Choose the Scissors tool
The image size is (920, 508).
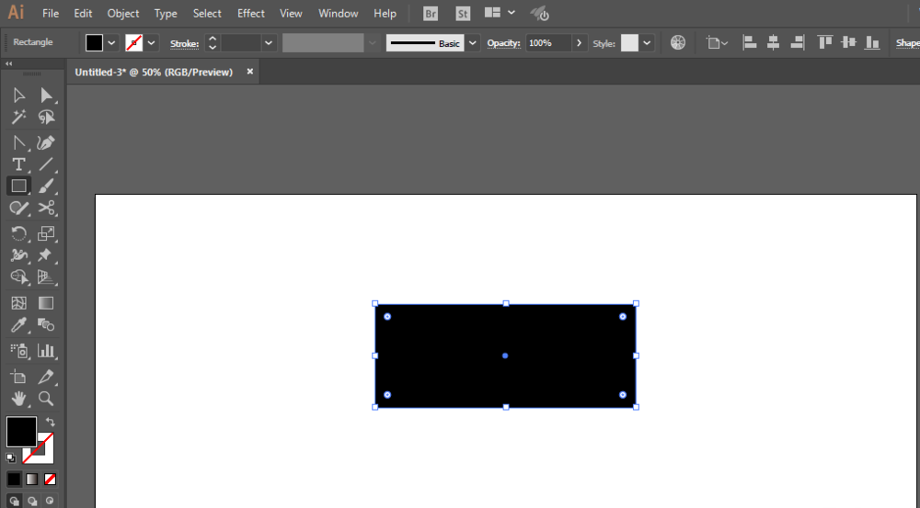coord(46,209)
